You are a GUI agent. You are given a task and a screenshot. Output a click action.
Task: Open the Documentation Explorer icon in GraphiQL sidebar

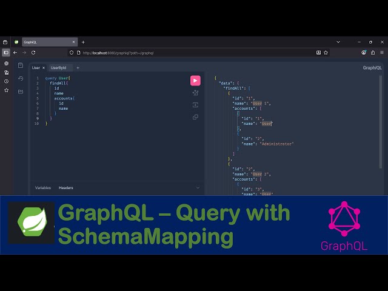pos(21,65)
